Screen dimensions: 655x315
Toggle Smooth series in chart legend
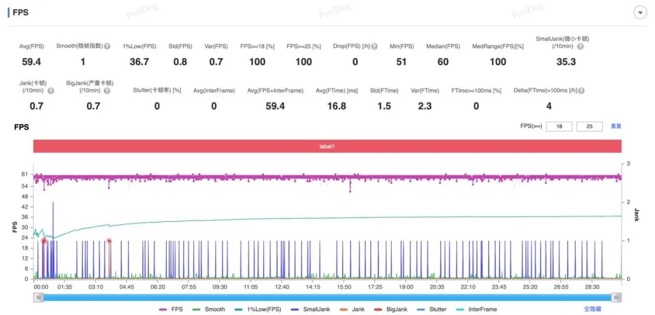[x=209, y=309]
